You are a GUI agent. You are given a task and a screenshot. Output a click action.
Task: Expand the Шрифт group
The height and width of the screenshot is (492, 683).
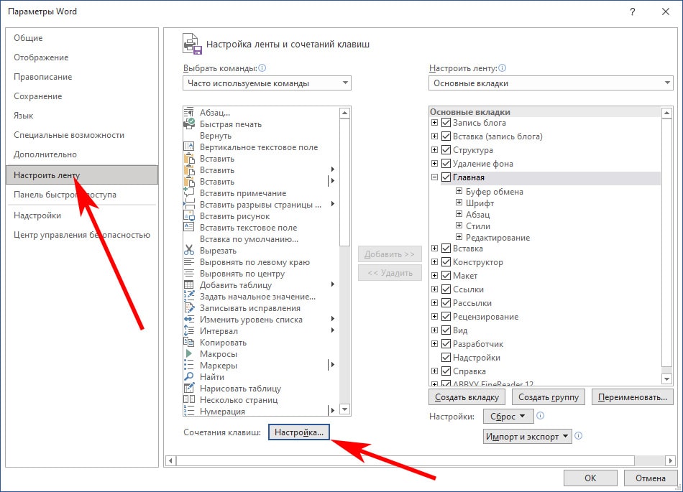pos(459,203)
